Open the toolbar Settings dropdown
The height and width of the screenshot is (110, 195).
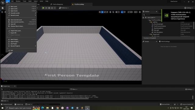point(189,8)
